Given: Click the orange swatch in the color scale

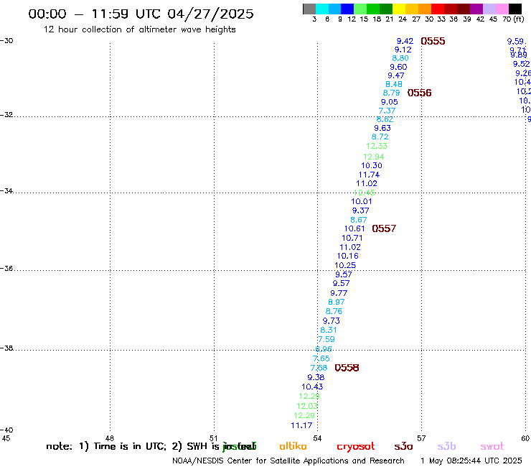Looking at the screenshot, I should pyautogui.click(x=425, y=9).
